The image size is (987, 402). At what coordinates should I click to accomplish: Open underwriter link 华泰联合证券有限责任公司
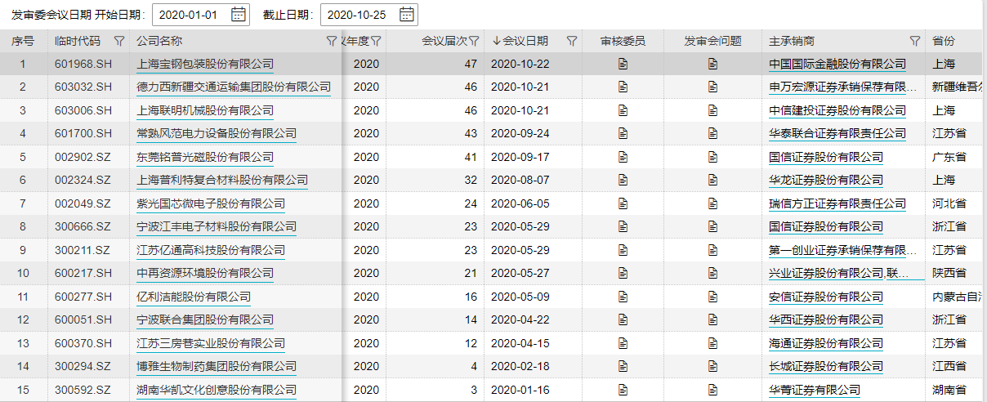coord(837,133)
